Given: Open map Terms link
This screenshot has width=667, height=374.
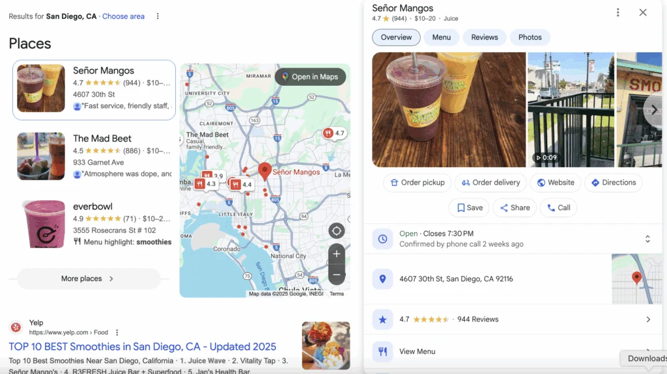Looking at the screenshot, I should (x=337, y=294).
